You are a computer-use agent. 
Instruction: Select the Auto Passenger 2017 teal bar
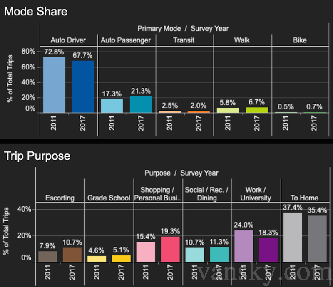pyautogui.click(x=141, y=104)
